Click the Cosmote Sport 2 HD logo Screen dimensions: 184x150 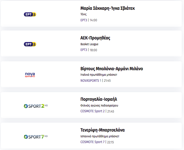coord(36,106)
